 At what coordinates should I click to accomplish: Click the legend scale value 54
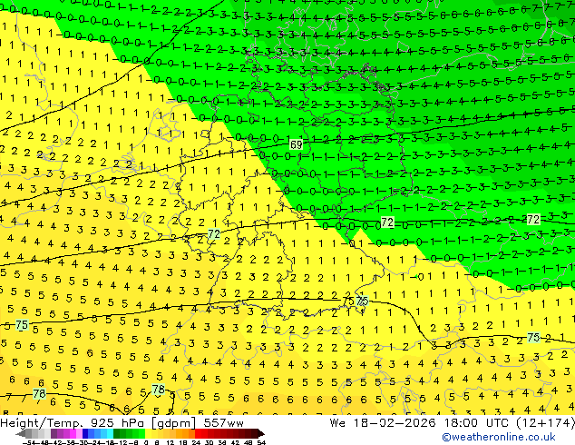pos(260,442)
